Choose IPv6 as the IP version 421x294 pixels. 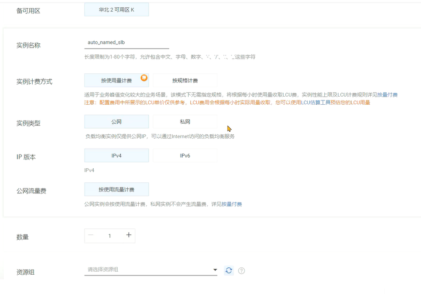tap(185, 155)
